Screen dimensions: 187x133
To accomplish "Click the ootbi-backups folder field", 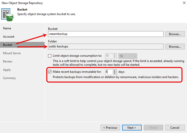I will (x=105, y=47).
